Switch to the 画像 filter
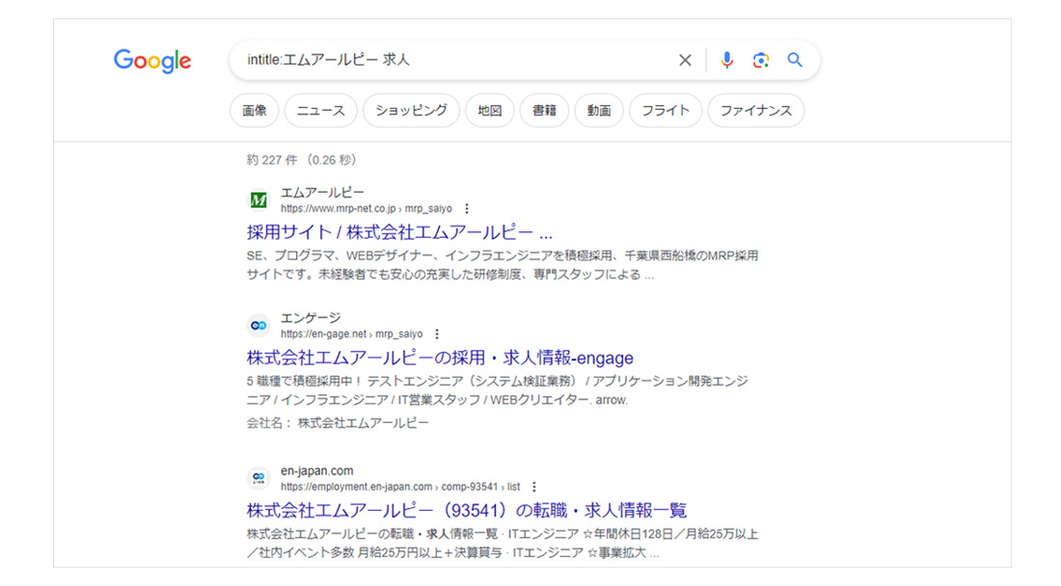Viewport: 1061px width, 586px height. [255, 111]
